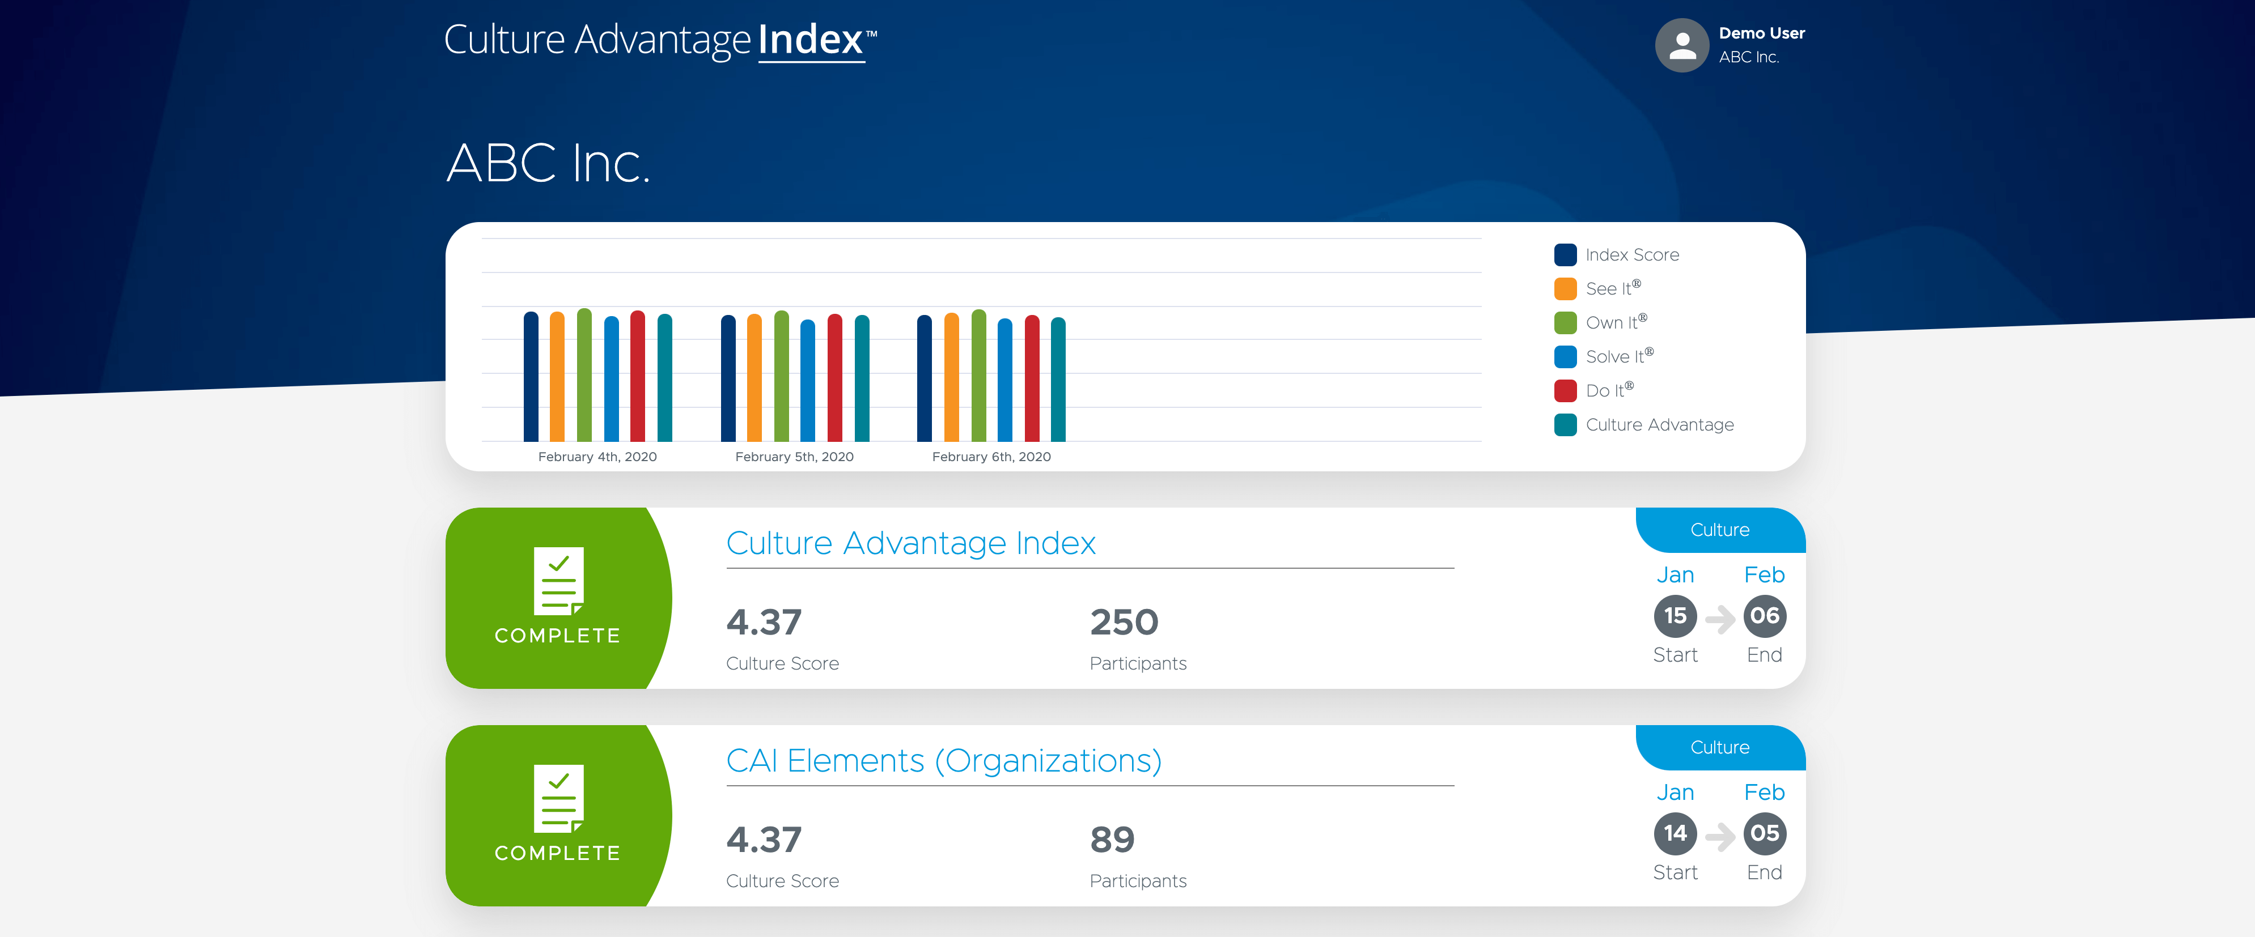Open the CAI Elements (Organizations) link
The height and width of the screenshot is (937, 2255).
(x=944, y=761)
